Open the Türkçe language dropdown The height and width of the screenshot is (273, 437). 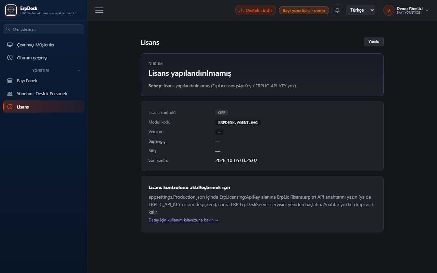point(361,10)
